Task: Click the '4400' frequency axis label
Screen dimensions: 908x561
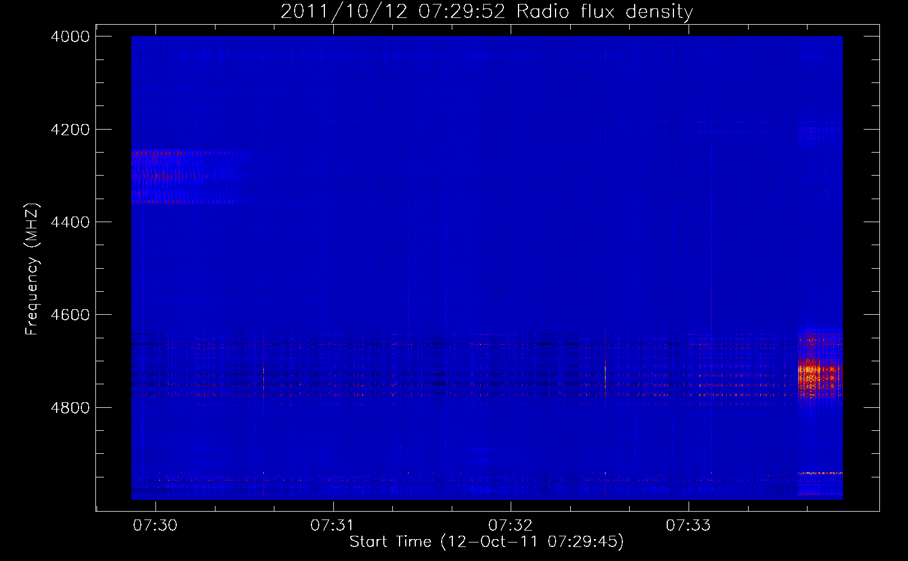Action: (x=70, y=222)
